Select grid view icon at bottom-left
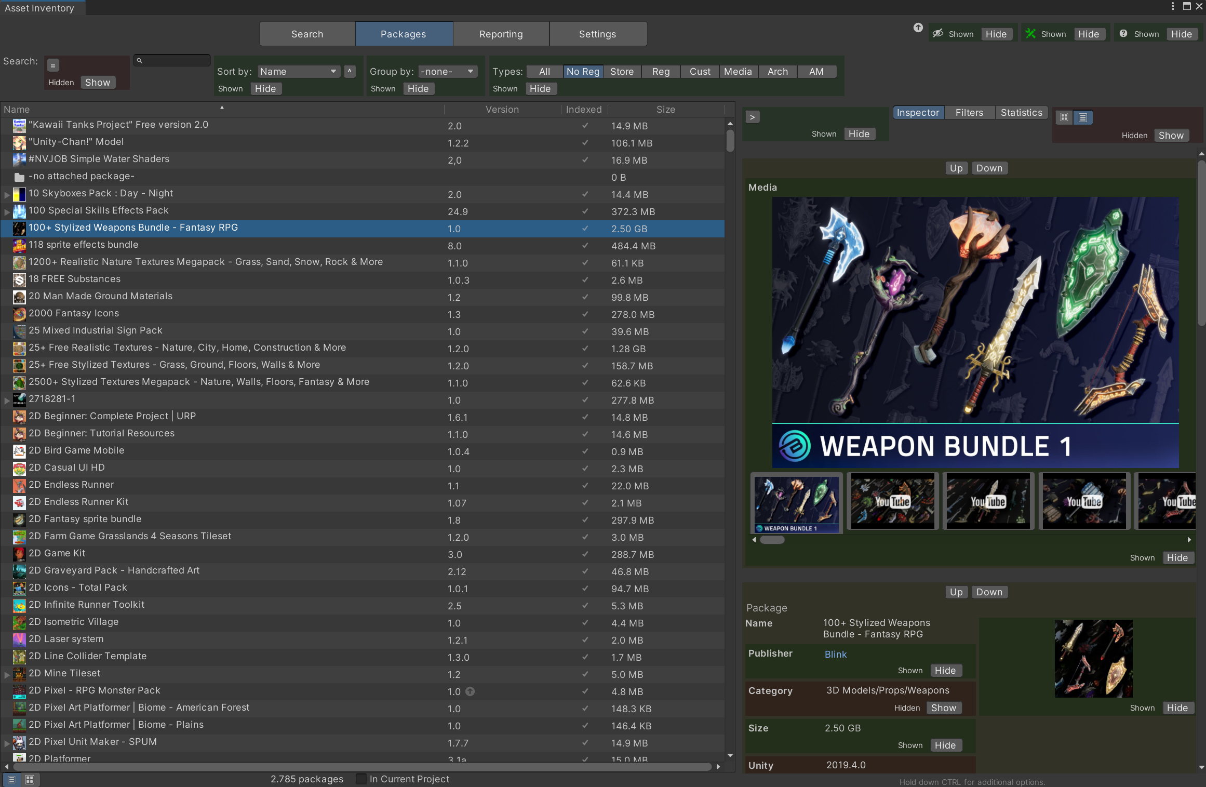This screenshot has height=787, width=1206. pyautogui.click(x=30, y=779)
